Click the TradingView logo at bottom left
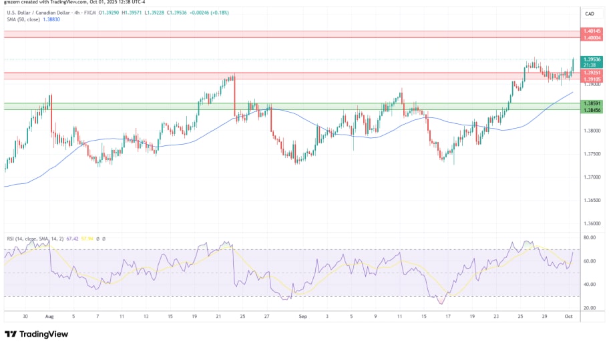 pos(36,334)
